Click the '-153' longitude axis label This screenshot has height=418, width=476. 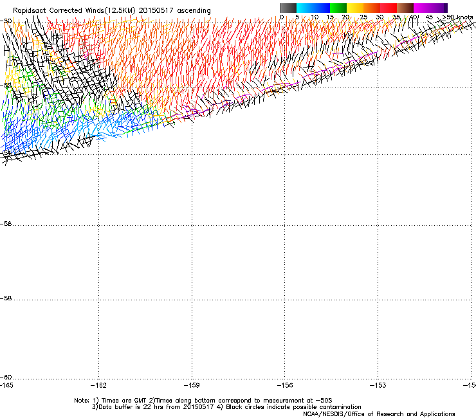[x=378, y=385]
